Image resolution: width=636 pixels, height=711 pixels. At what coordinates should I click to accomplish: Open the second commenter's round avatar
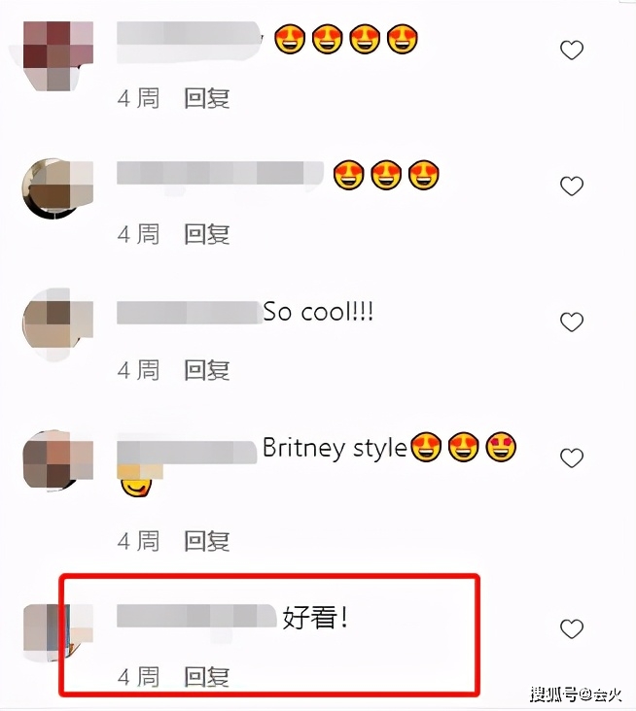[x=57, y=188]
